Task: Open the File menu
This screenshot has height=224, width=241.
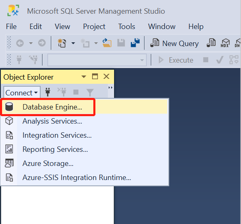Action: [11, 27]
